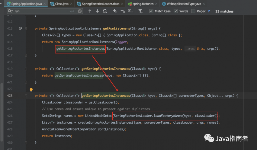Disable the Match Case checkbox
Viewport: 257px width, 150px height.
(151, 11)
